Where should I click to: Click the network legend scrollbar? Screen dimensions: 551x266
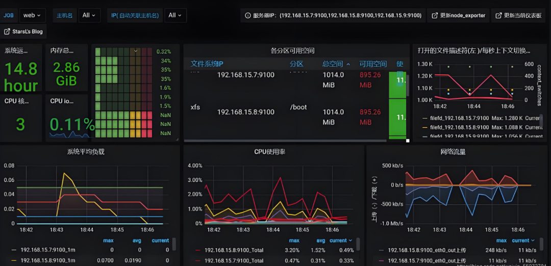point(541,244)
